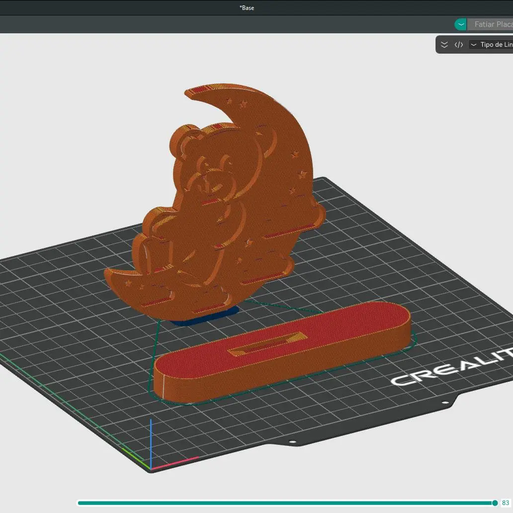
Task: Click the blue support under the moon model
Action: [204, 317]
